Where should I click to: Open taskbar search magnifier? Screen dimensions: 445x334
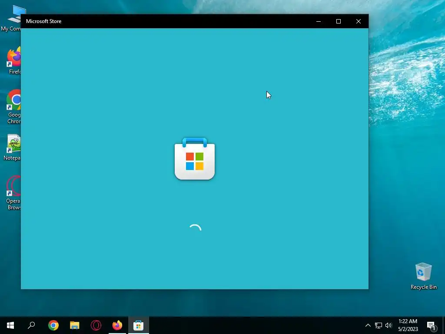[x=31, y=325]
